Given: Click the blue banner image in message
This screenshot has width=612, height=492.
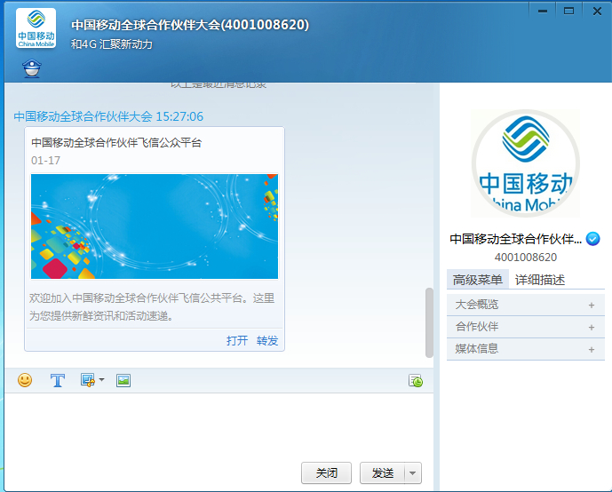Looking at the screenshot, I should (x=155, y=226).
